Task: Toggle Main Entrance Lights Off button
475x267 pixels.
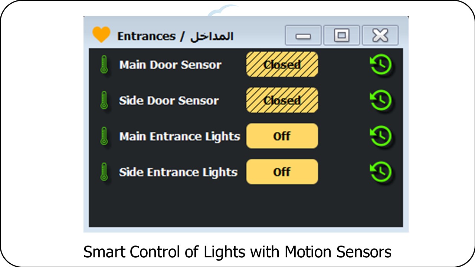Action: [x=282, y=136]
